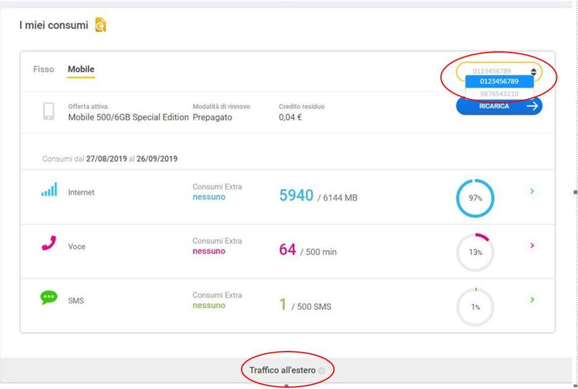Viewport: 578px width, 389px height.
Task: Open the phone number dropdown arrows
Action: (x=533, y=71)
